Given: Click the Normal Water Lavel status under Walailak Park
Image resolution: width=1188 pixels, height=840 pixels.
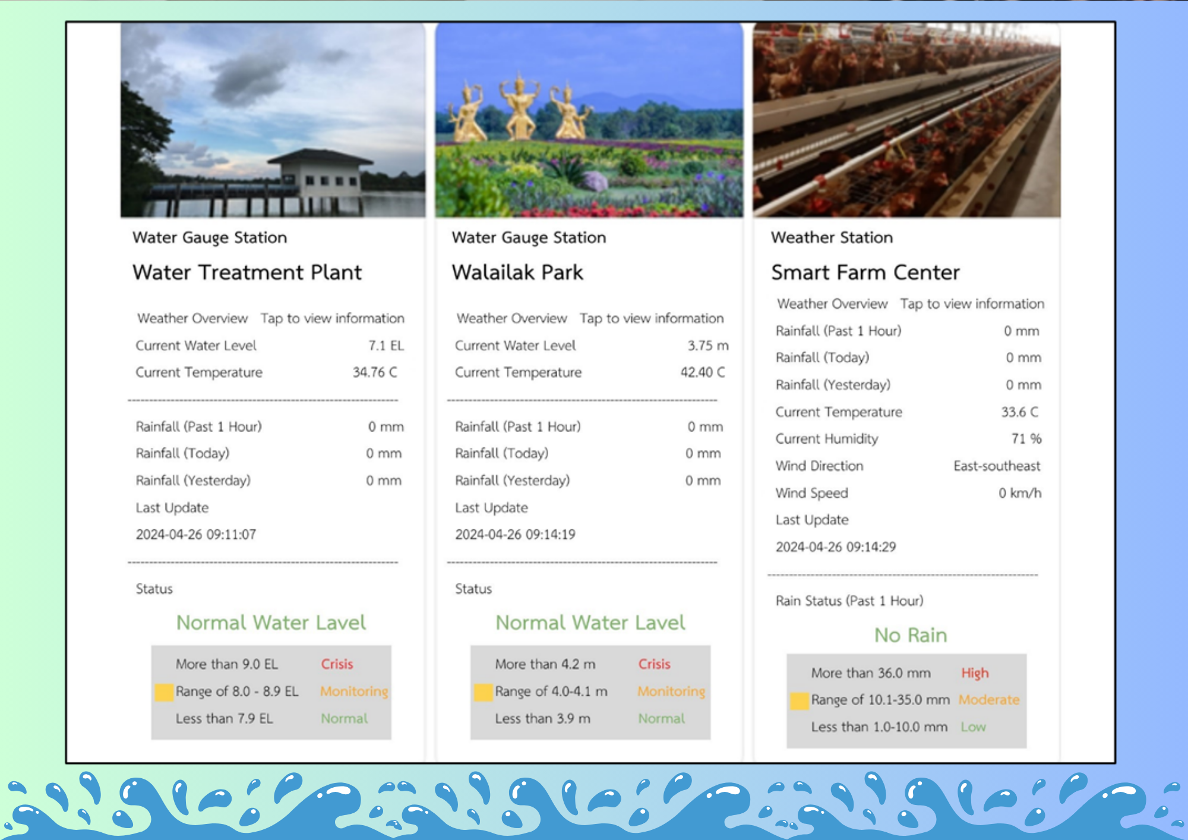Looking at the screenshot, I should click(590, 623).
